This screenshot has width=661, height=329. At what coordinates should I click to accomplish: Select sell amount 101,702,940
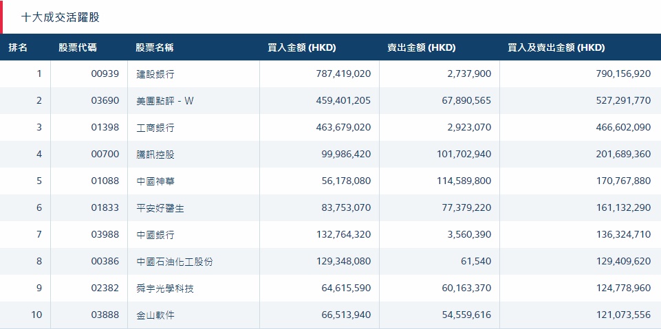pyautogui.click(x=464, y=155)
